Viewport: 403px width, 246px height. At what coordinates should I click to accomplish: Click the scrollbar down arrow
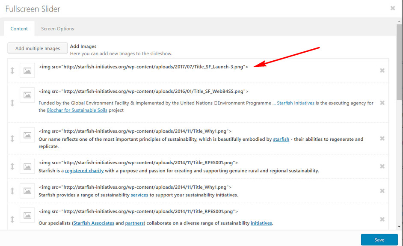pos(399,227)
